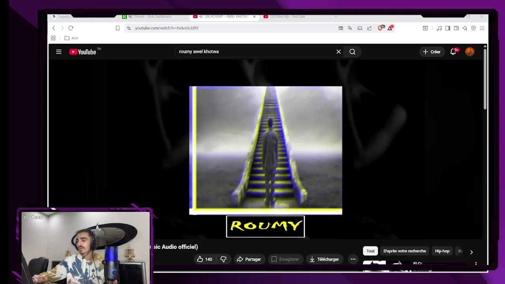The width and height of the screenshot is (505, 284).
Task: Click the Enregistrer save button
Action: click(x=285, y=259)
